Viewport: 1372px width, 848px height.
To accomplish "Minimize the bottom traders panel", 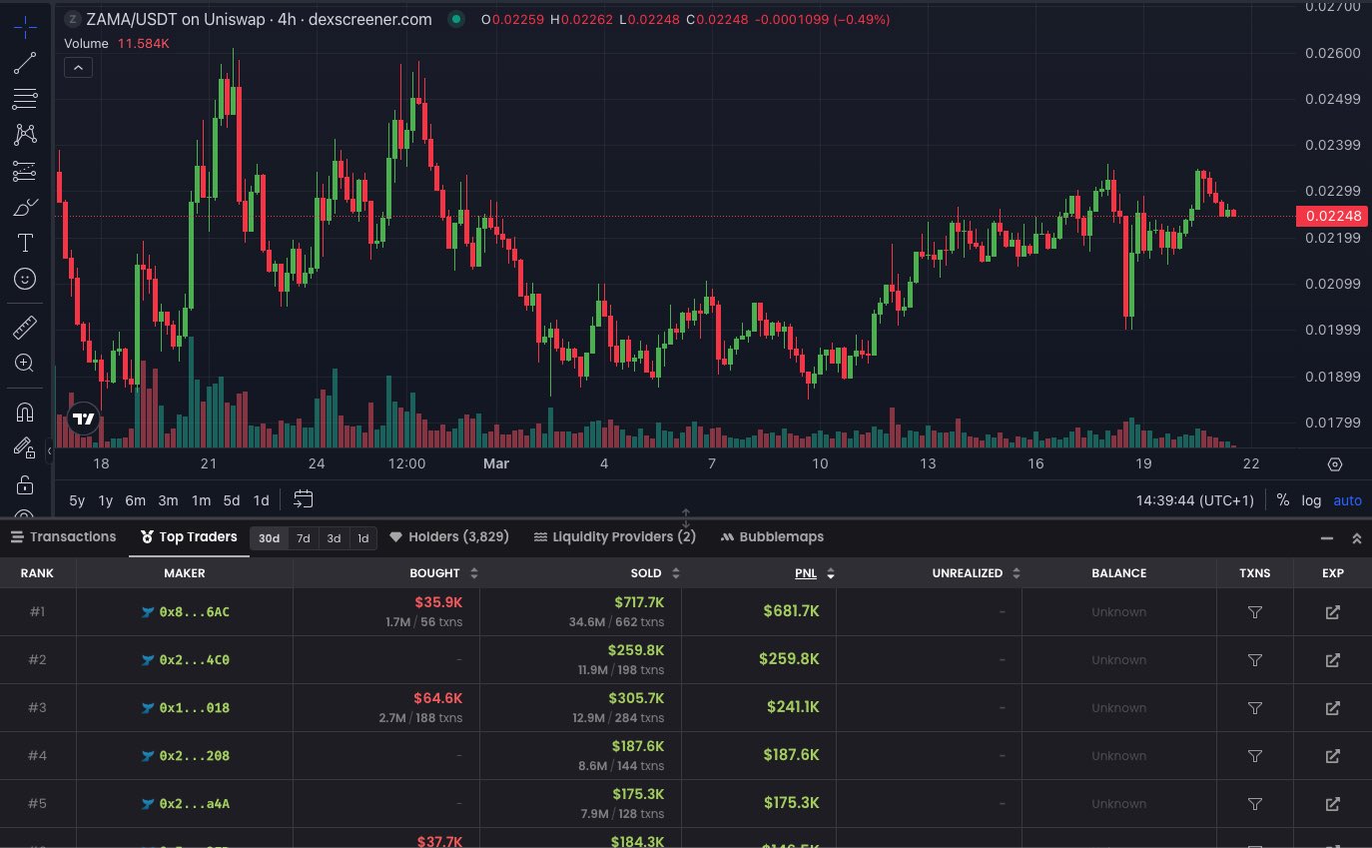I will (1327, 538).
